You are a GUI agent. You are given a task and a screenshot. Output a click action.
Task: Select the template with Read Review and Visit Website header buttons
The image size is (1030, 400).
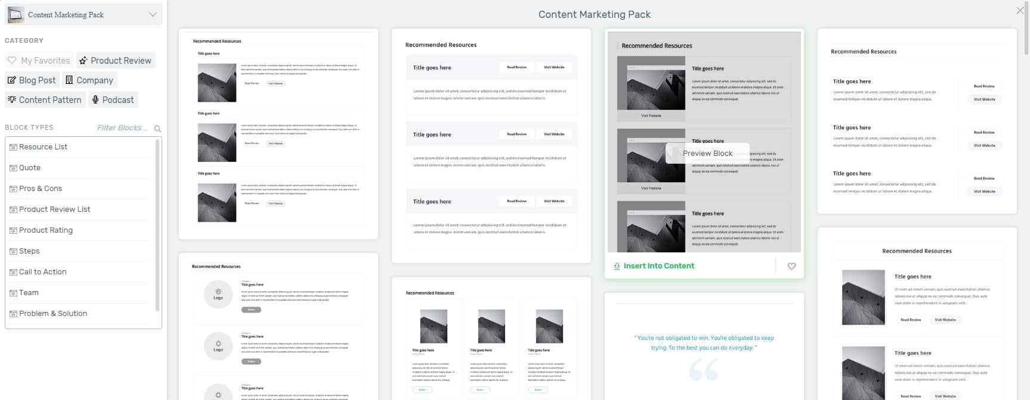(491, 146)
